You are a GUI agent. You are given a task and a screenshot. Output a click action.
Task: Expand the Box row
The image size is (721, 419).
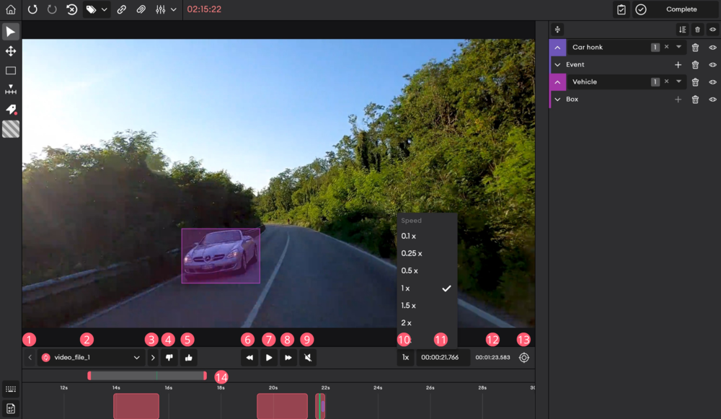pos(557,100)
